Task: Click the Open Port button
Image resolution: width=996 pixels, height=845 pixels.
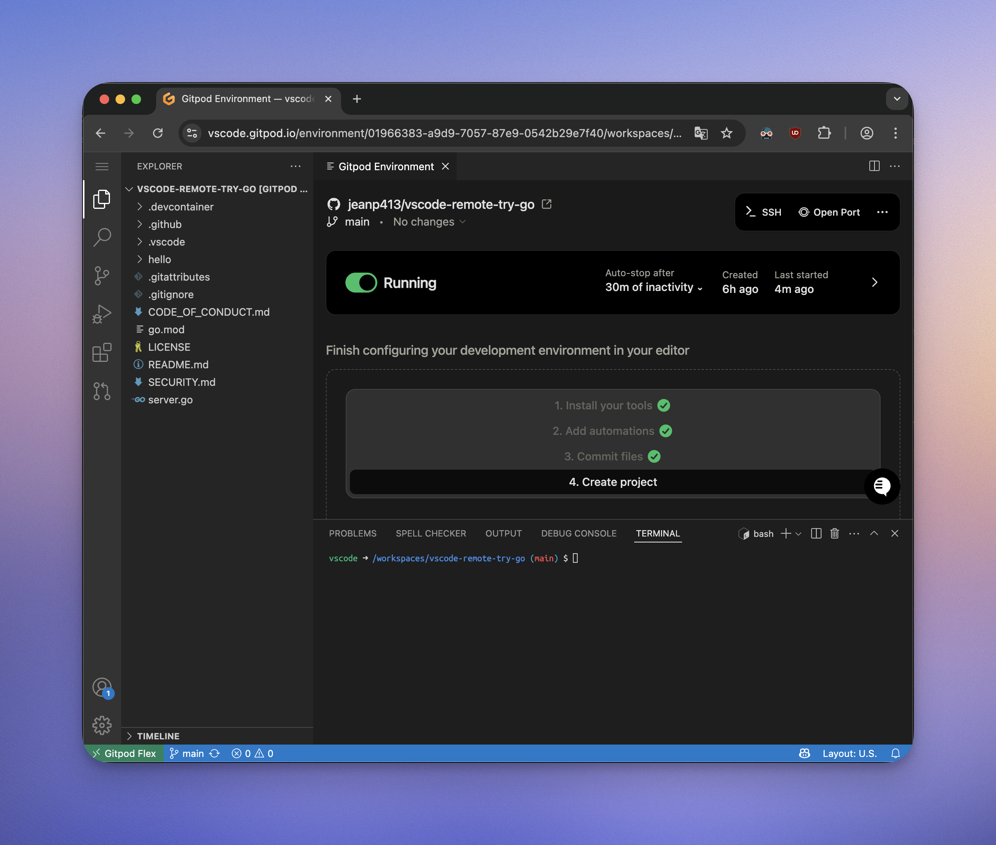Action: [x=829, y=212]
